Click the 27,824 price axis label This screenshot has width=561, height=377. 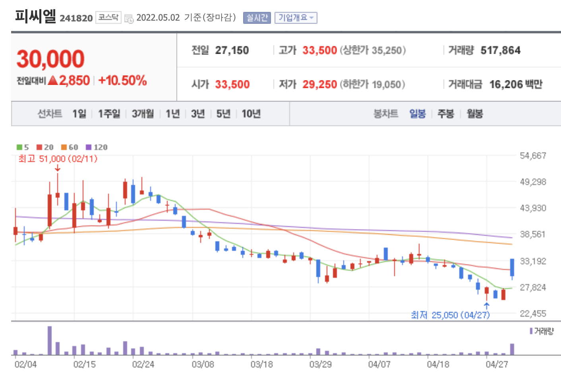(x=533, y=288)
